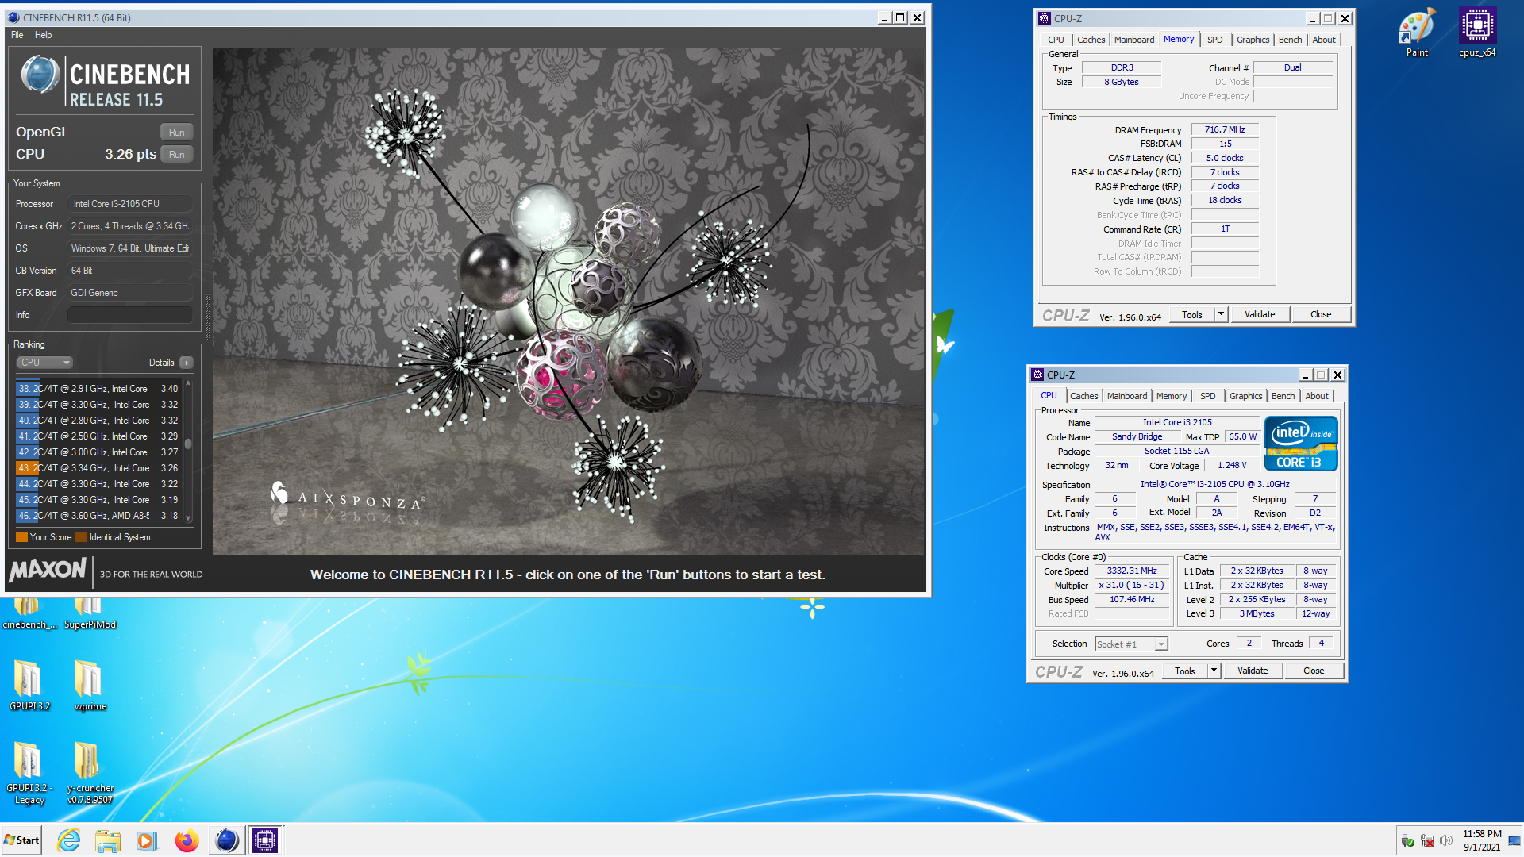The width and height of the screenshot is (1524, 857).
Task: Switch to CPU-Z taskbar button
Action: click(265, 840)
